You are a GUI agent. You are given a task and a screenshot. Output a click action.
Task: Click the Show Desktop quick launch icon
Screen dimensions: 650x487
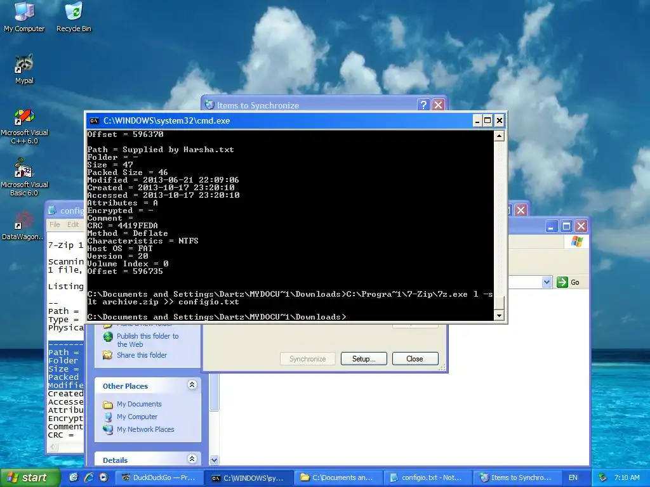(74, 477)
